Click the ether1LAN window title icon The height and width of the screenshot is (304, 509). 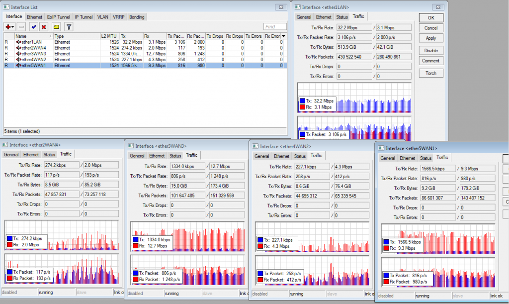point(298,7)
